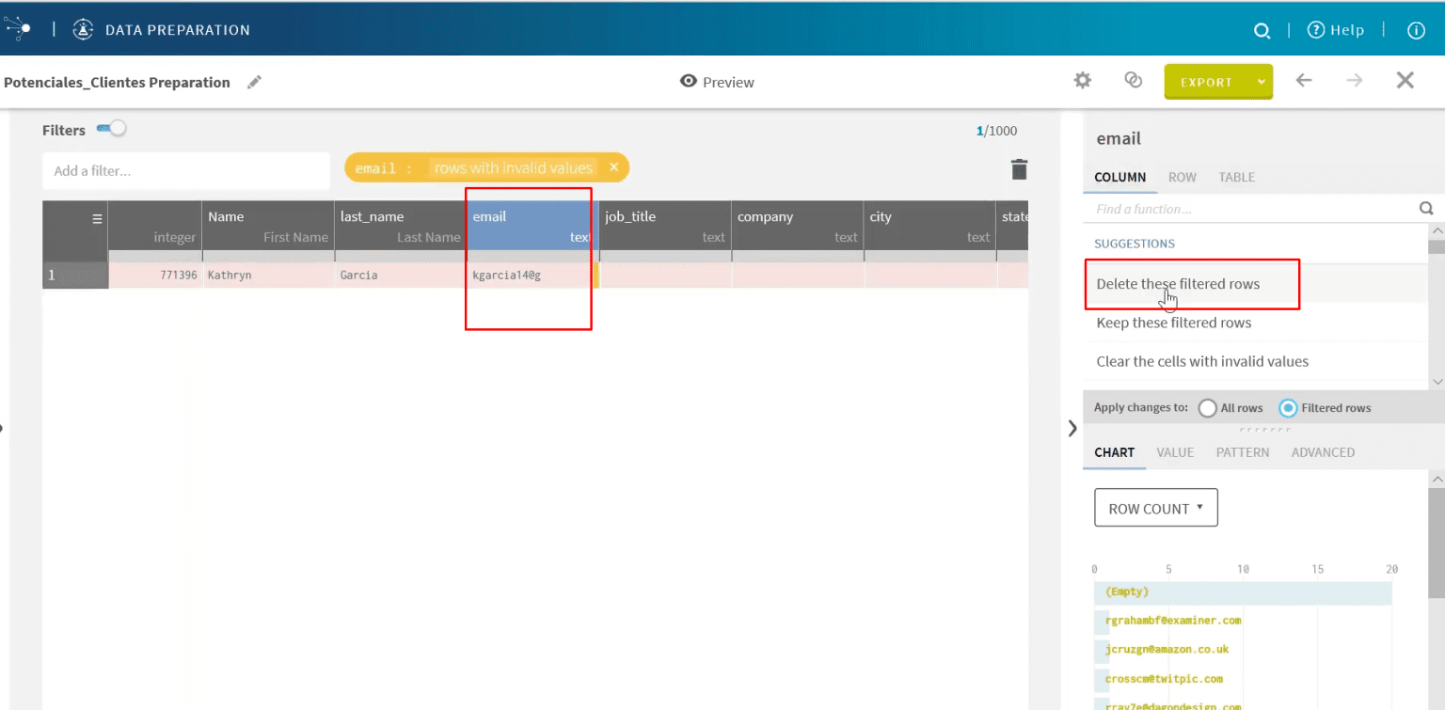Open the recipe settings gear icon
The height and width of the screenshot is (710, 1445).
[1082, 81]
